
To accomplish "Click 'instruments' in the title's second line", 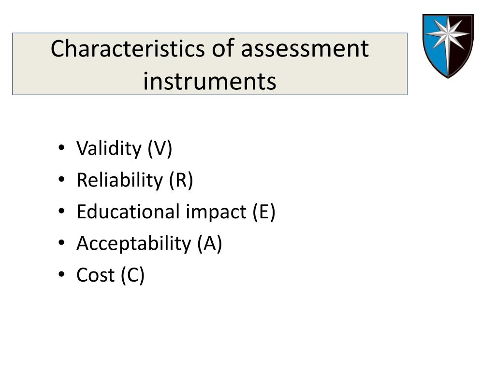I will (210, 81).
